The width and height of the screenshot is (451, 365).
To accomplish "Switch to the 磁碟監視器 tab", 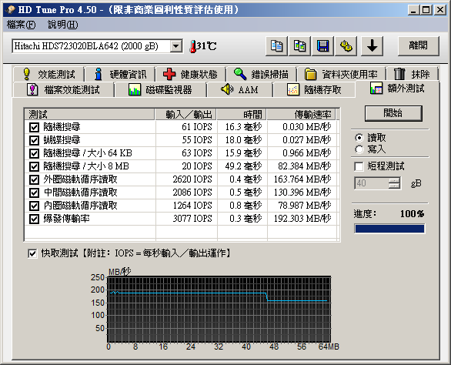I will 161,90.
